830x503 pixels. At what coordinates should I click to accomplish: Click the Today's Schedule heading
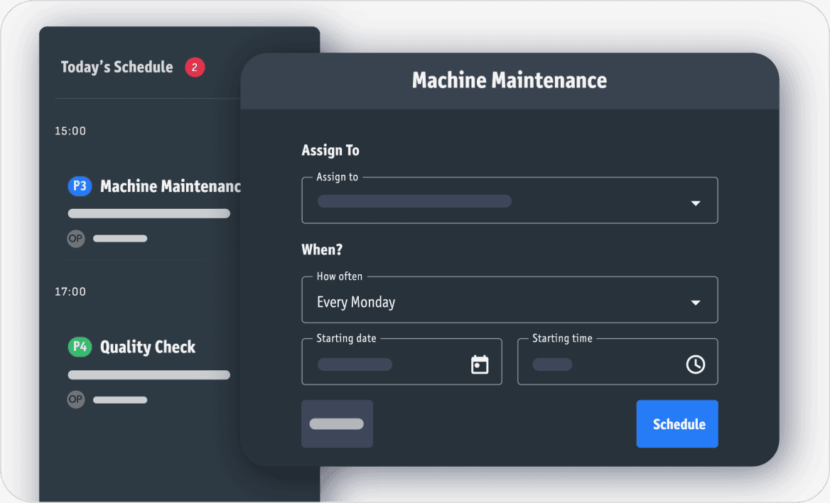click(x=117, y=67)
